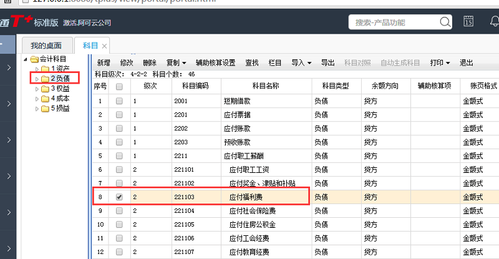
Task: Check the box for 应付票据 row
Action: [x=119, y=115]
